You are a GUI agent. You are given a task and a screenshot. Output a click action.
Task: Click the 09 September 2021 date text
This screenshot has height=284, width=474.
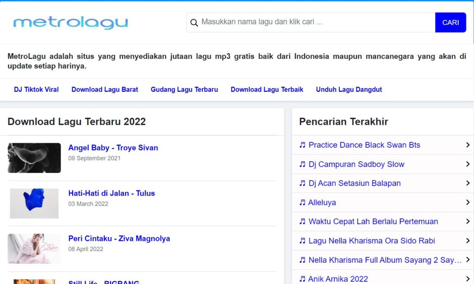point(94,158)
